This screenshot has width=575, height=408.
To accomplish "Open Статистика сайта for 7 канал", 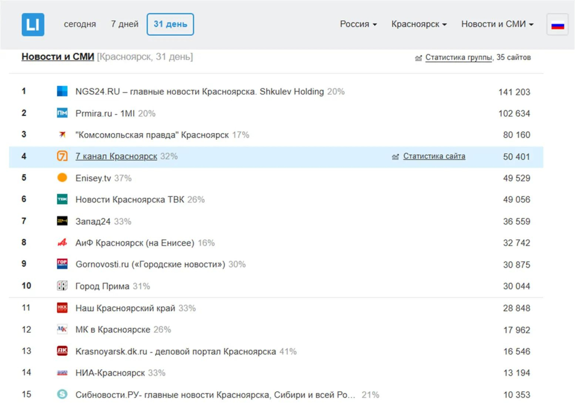I will (x=434, y=156).
